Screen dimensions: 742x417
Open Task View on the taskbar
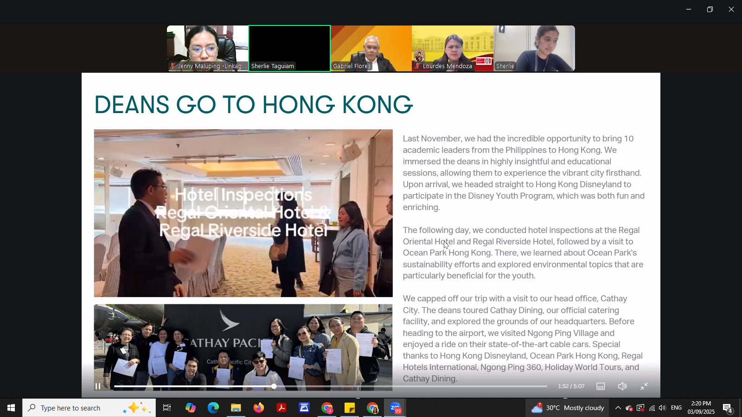tap(167, 408)
